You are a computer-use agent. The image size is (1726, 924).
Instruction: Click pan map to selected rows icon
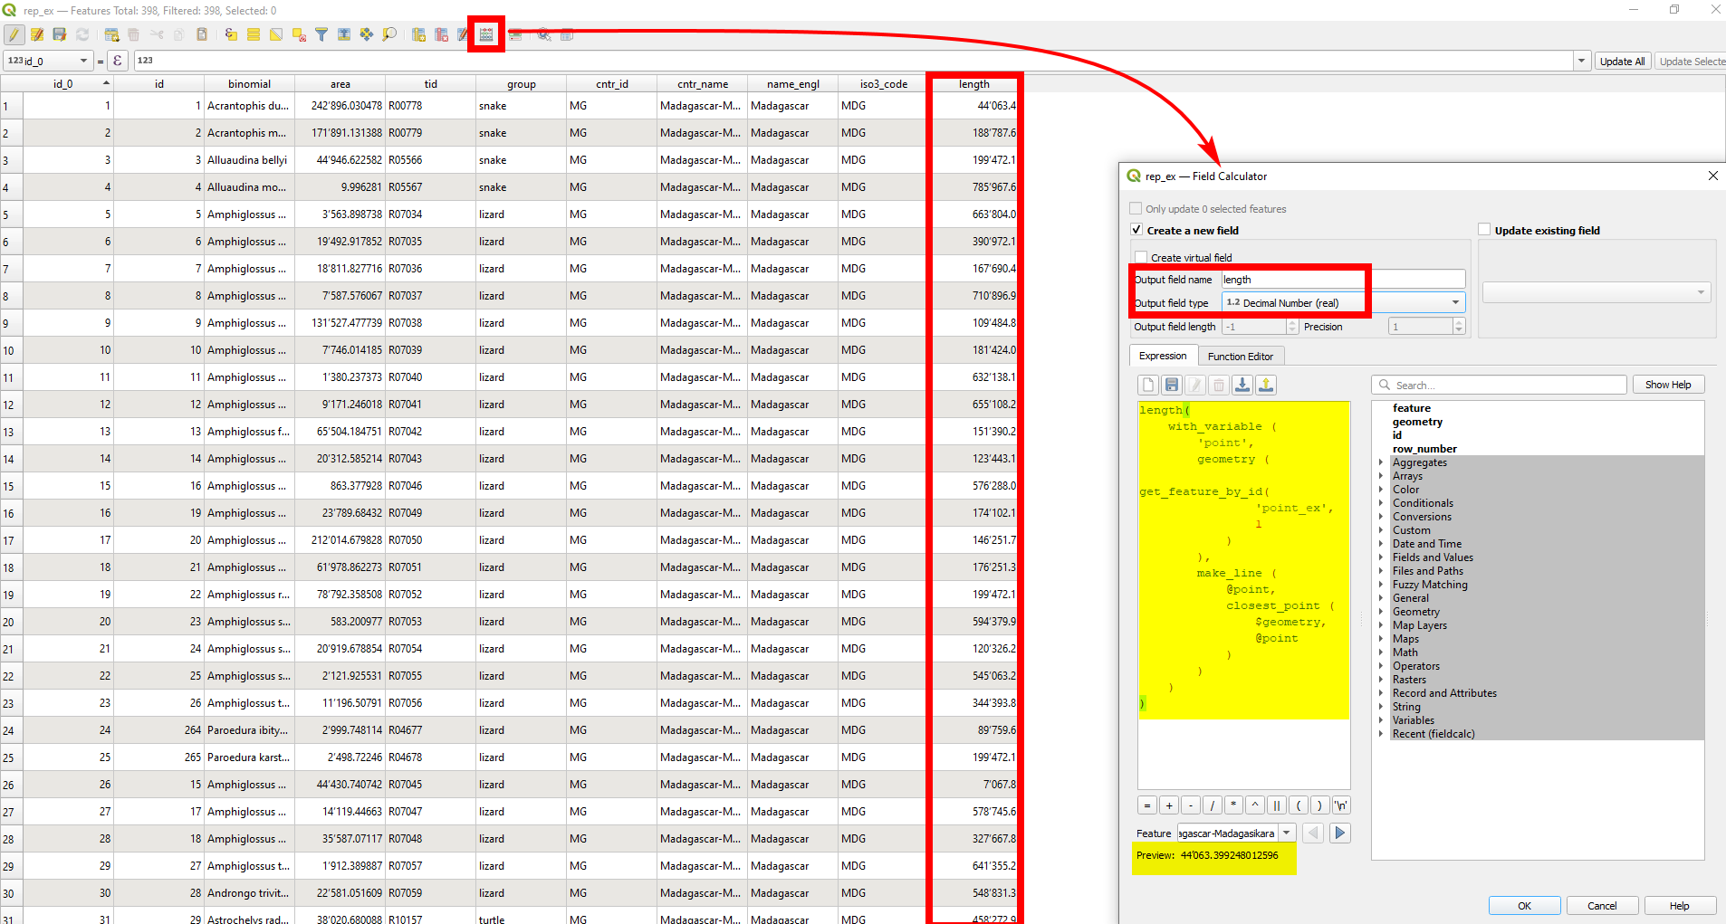pos(367,35)
